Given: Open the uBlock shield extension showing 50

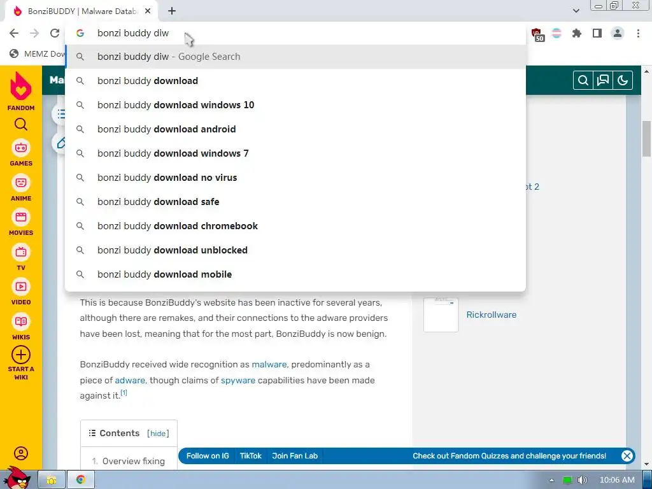Looking at the screenshot, I should [x=537, y=34].
